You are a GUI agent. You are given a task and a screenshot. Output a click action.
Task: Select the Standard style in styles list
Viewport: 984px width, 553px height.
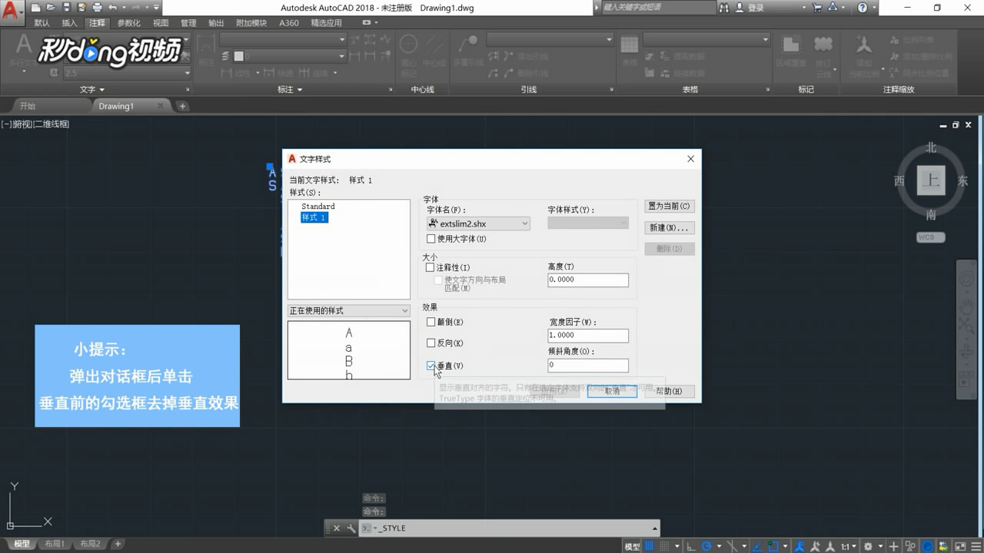317,207
